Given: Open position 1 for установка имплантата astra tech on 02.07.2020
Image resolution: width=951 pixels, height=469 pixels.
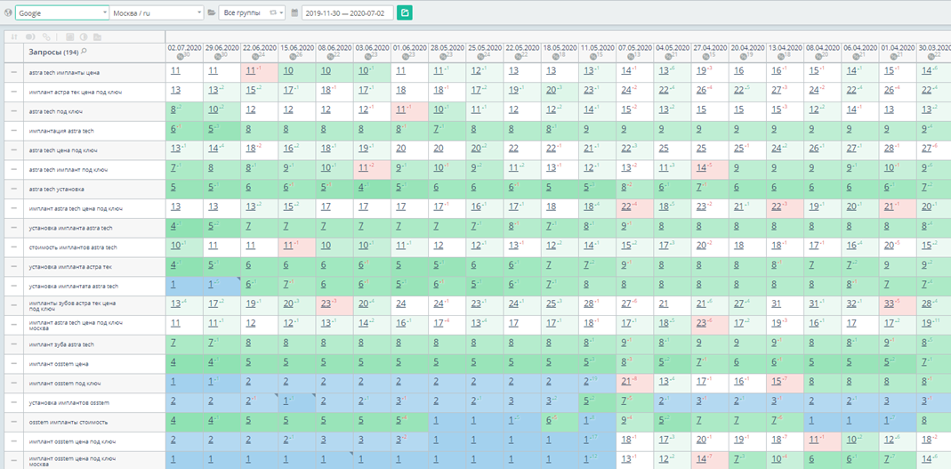Looking at the screenshot, I should coord(173,285).
